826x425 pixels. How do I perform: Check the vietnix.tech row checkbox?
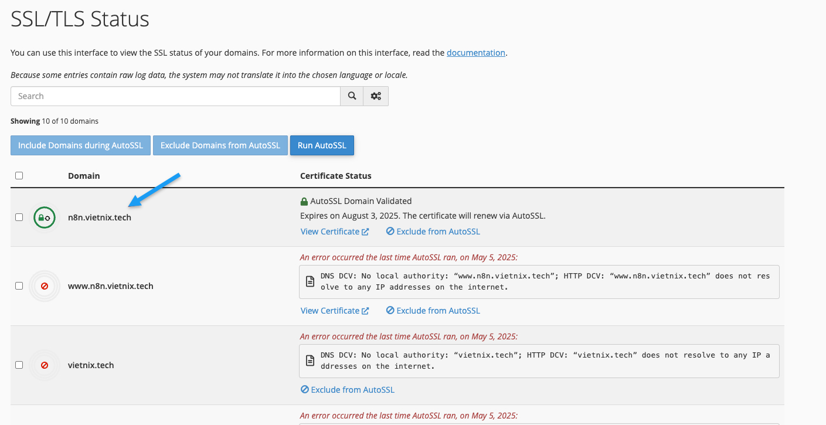(19, 365)
